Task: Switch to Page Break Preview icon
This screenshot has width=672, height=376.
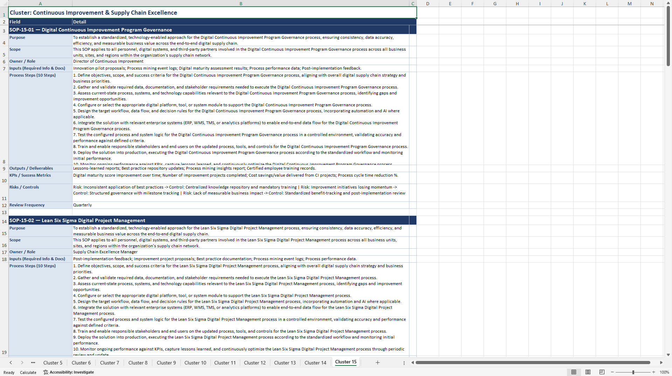Action: click(602, 372)
